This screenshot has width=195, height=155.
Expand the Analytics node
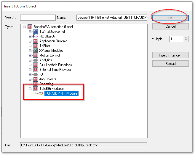(x=30, y=60)
